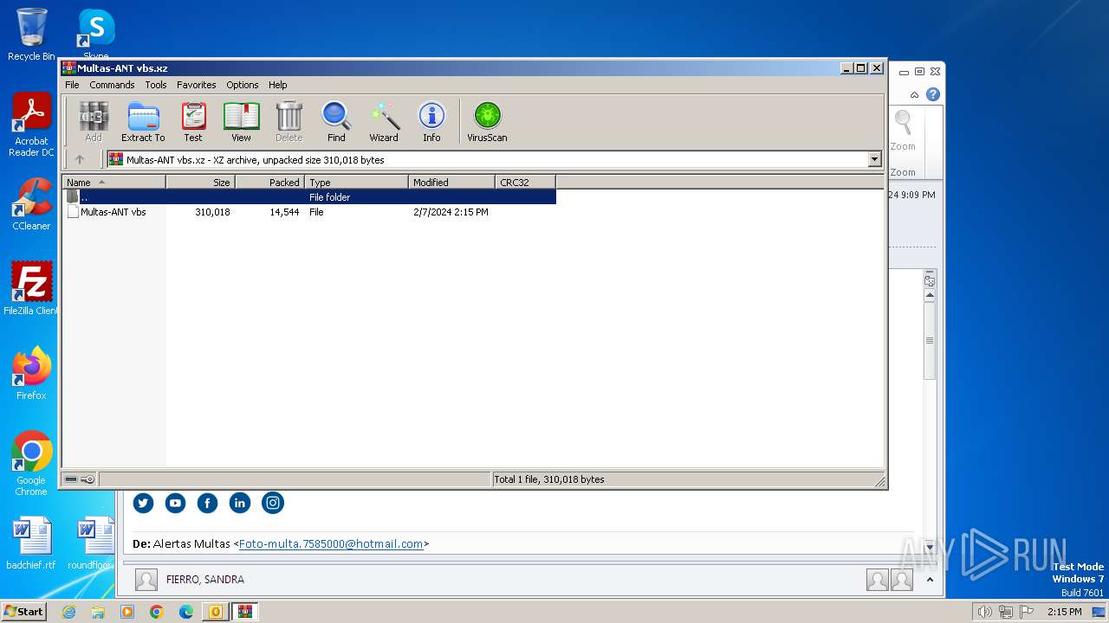Screen dimensions: 1109x623
Task: Open Firefox desktop icon
Action: (x=31, y=374)
